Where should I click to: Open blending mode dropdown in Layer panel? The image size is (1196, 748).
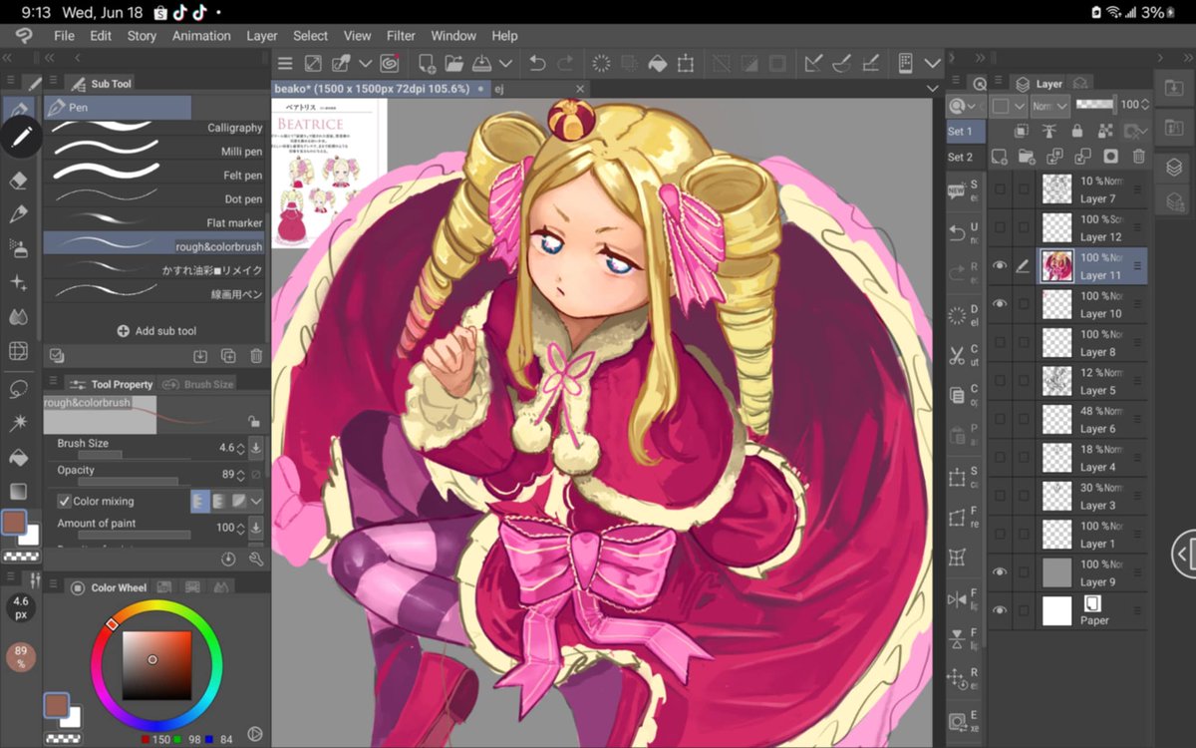pos(1050,105)
